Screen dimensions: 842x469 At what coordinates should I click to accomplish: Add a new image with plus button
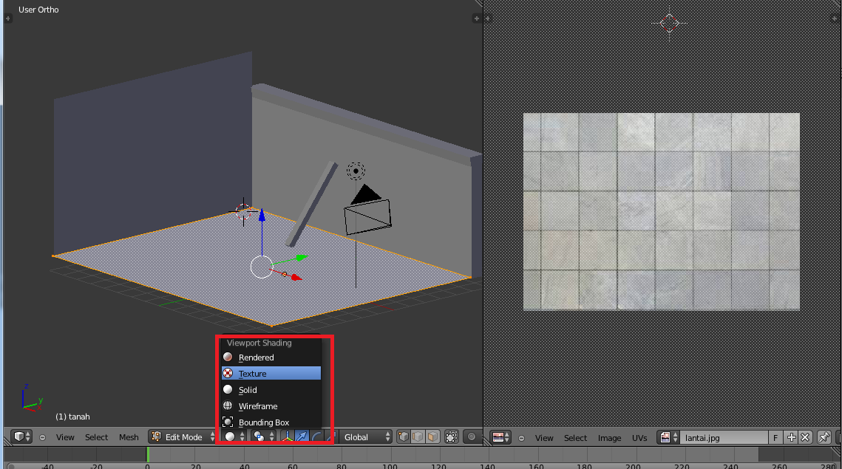point(791,437)
